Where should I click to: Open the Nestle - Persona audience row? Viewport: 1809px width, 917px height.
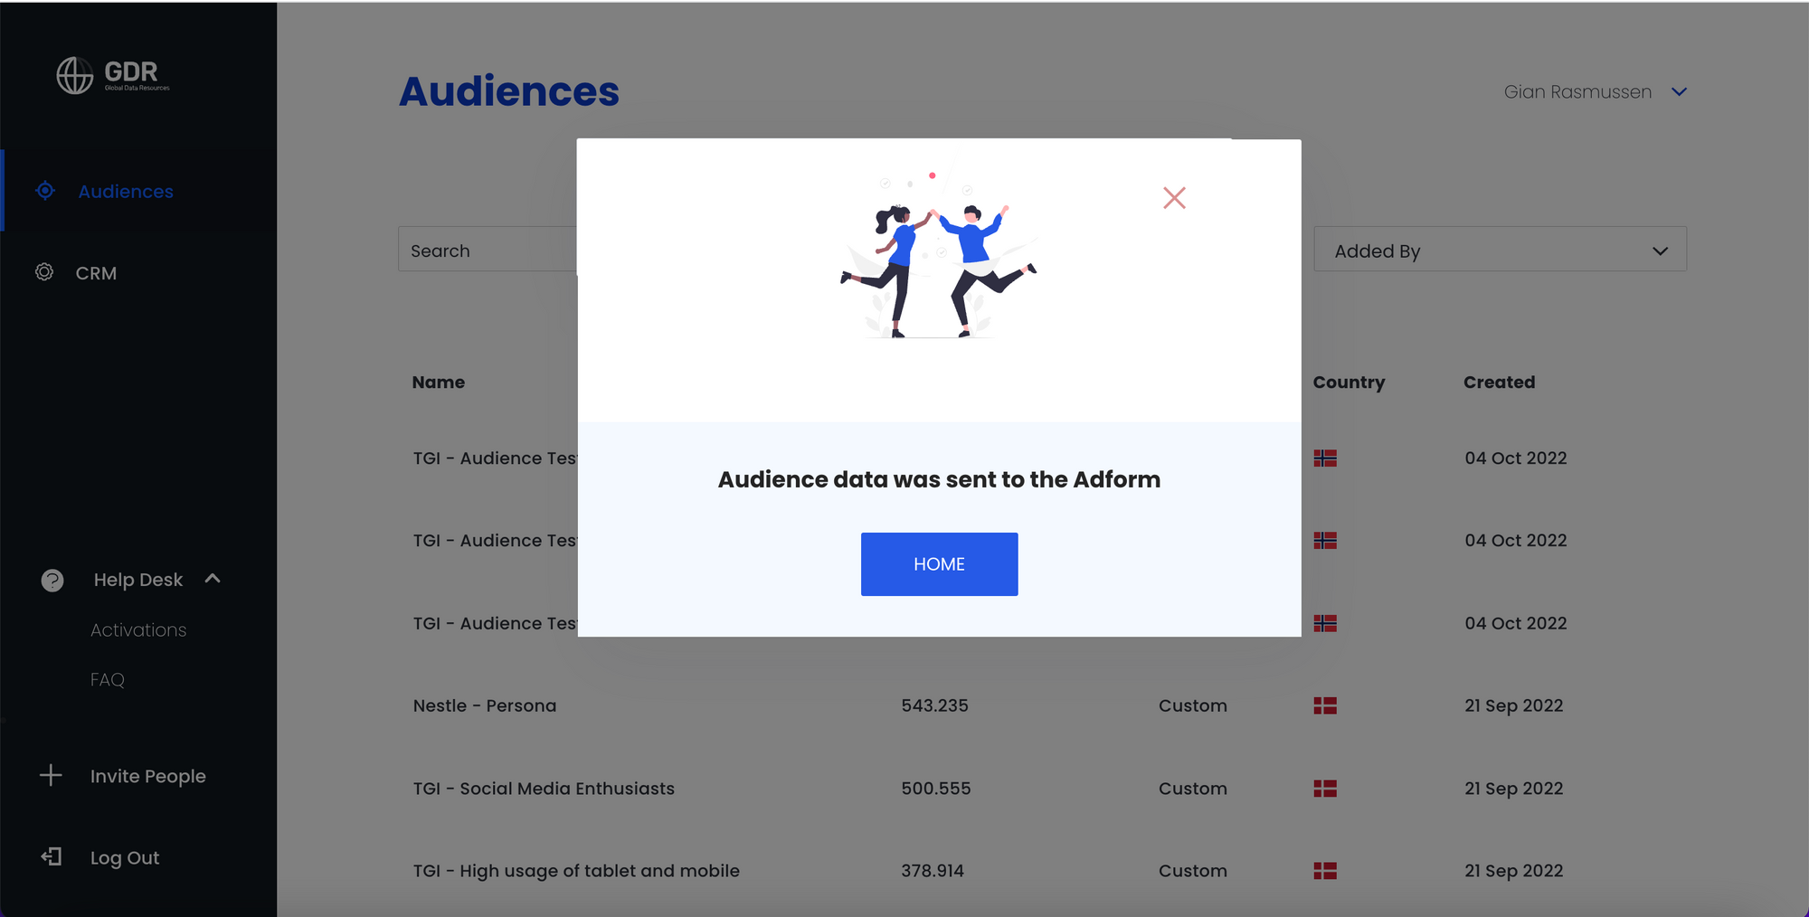tap(485, 705)
